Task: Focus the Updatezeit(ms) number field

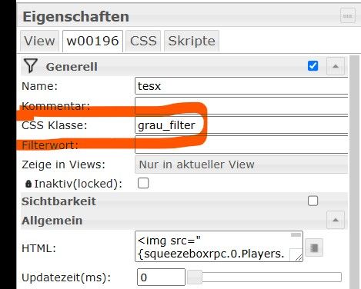Action: pyautogui.click(x=161, y=277)
